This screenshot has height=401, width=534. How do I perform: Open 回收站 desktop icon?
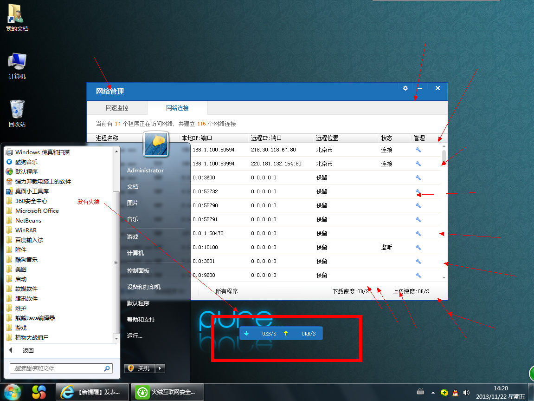click(x=17, y=113)
